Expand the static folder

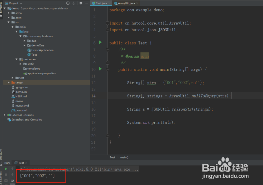(x=21, y=64)
